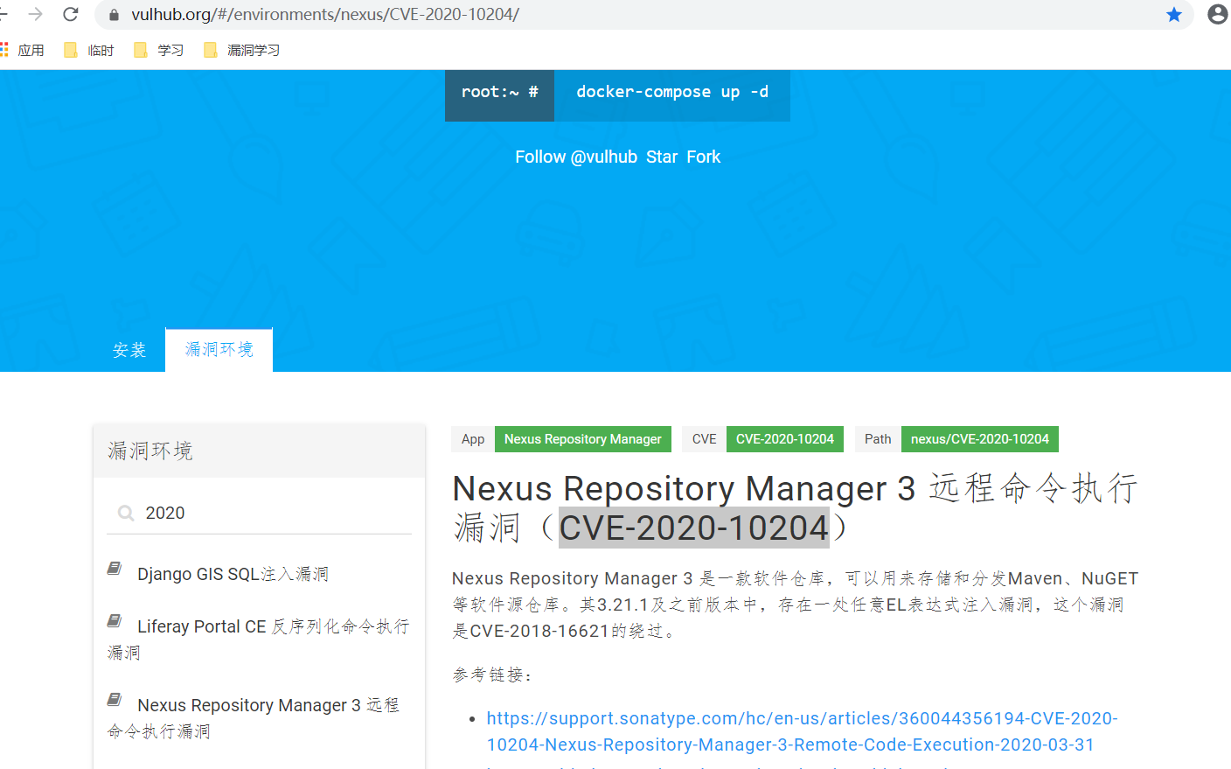Click the 漏洞环境 sidebar panel header

[259, 451]
